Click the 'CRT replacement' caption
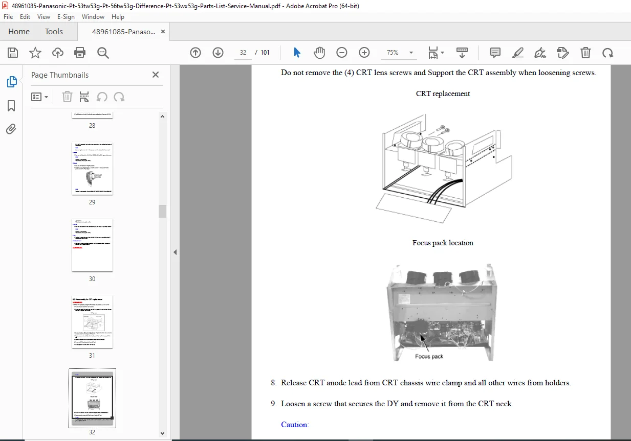 point(443,94)
